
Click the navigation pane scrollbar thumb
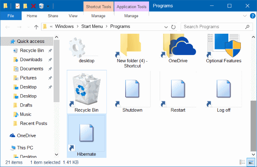point(57,71)
